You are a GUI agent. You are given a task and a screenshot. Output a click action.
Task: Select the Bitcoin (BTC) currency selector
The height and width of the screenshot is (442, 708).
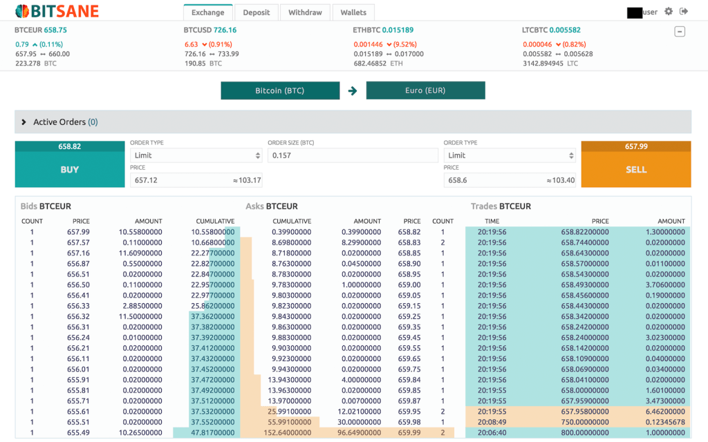coord(280,90)
